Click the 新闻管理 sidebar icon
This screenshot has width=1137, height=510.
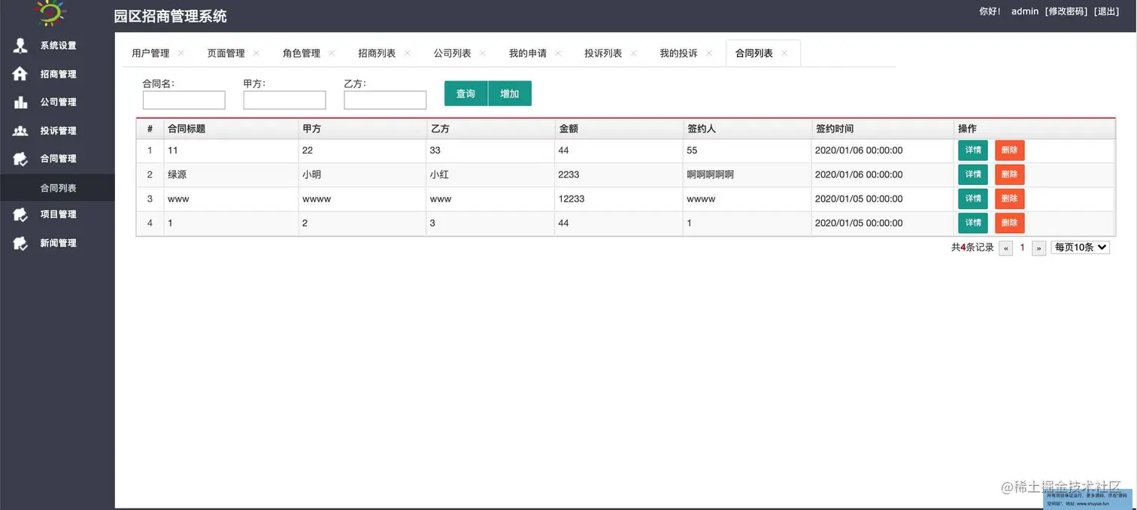pos(20,243)
